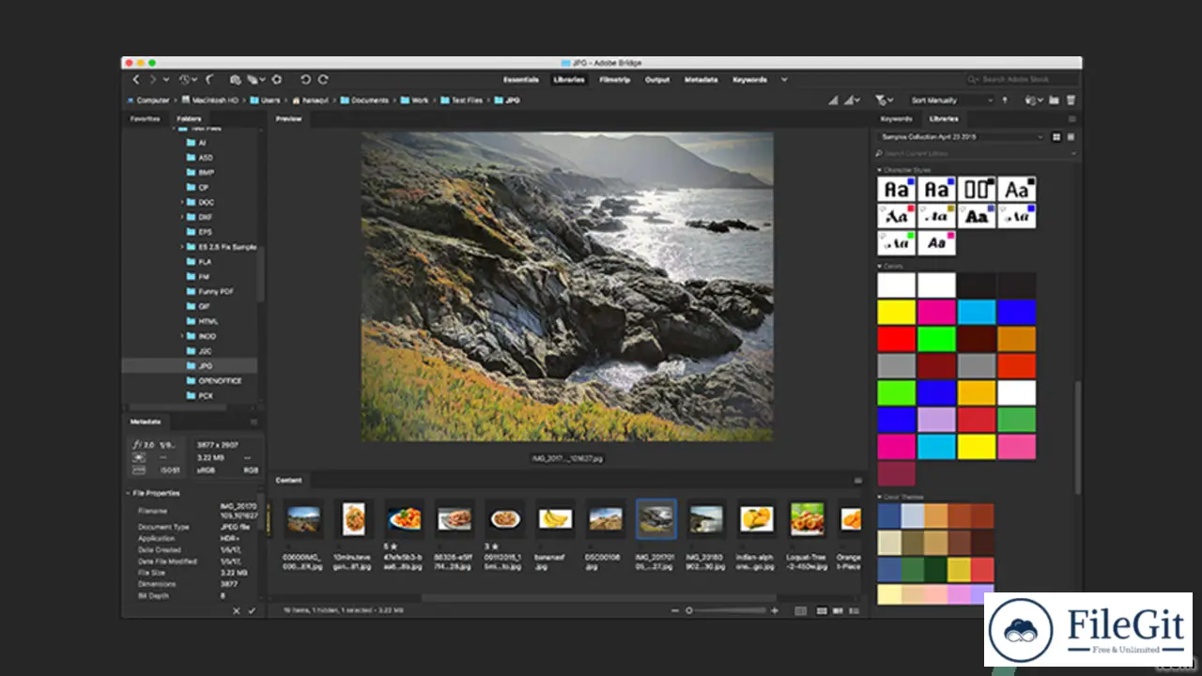Lock thumbnail grid button
Viewport: 1202px width, 676px height.
[x=801, y=610]
